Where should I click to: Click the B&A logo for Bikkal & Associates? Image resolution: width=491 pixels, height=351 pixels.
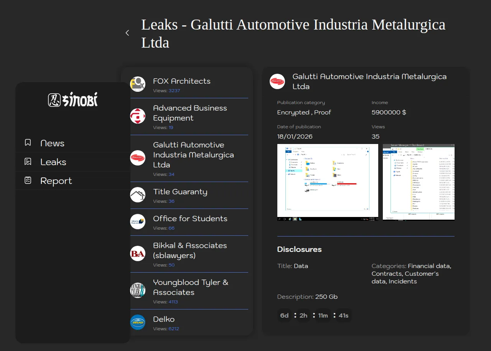[x=137, y=253]
